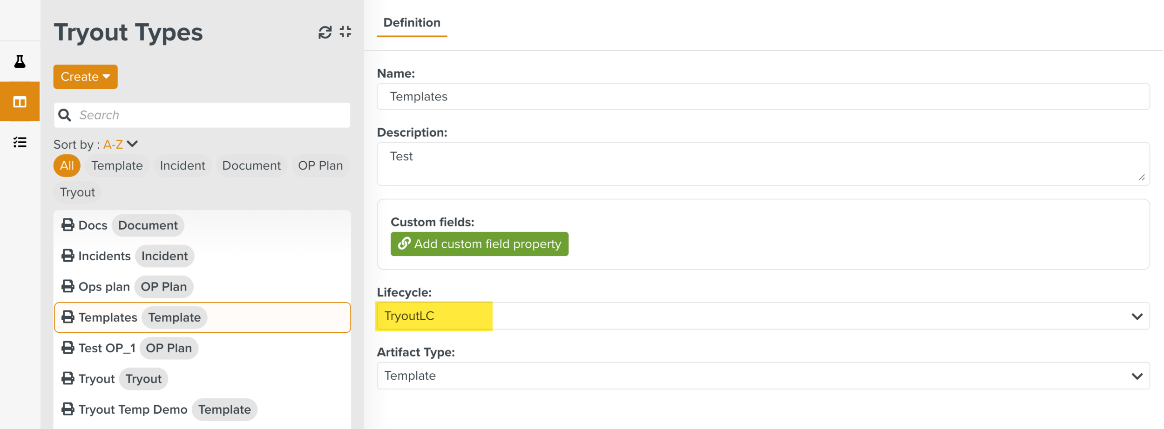
Task: Select the All filter chip
Action: click(67, 166)
